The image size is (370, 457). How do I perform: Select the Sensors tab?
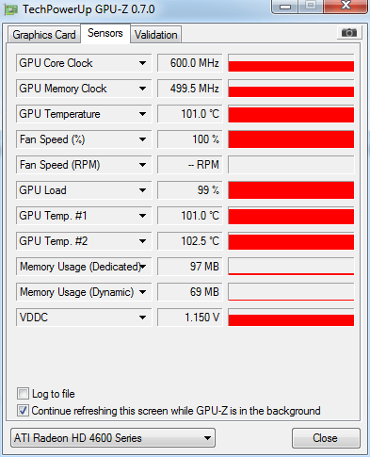click(105, 33)
